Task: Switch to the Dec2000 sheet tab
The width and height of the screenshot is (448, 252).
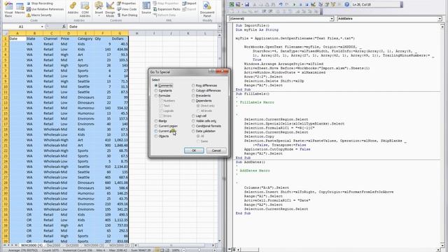Action: point(53,246)
